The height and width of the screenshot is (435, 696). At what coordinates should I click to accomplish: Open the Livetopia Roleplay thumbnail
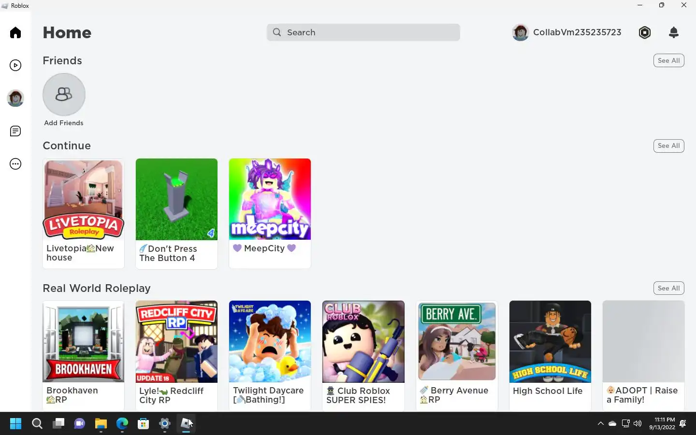(83, 199)
